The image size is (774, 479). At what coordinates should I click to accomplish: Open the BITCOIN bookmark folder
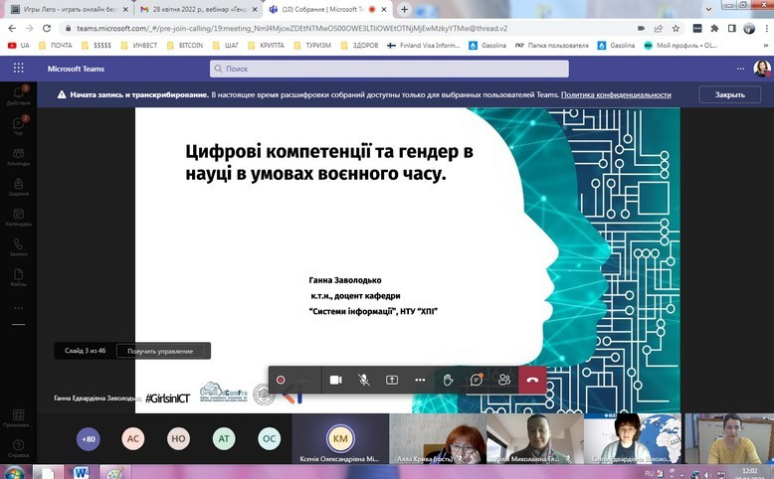click(x=185, y=46)
